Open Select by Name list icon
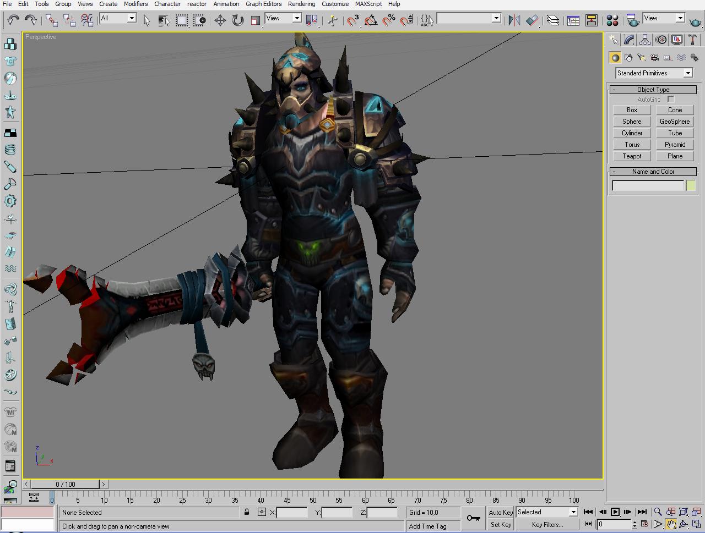The height and width of the screenshot is (533, 705). [x=164, y=20]
